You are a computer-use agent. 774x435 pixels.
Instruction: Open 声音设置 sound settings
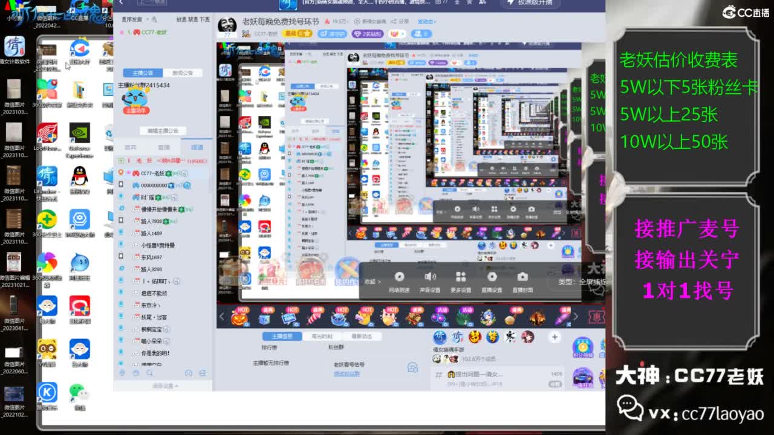point(430,281)
